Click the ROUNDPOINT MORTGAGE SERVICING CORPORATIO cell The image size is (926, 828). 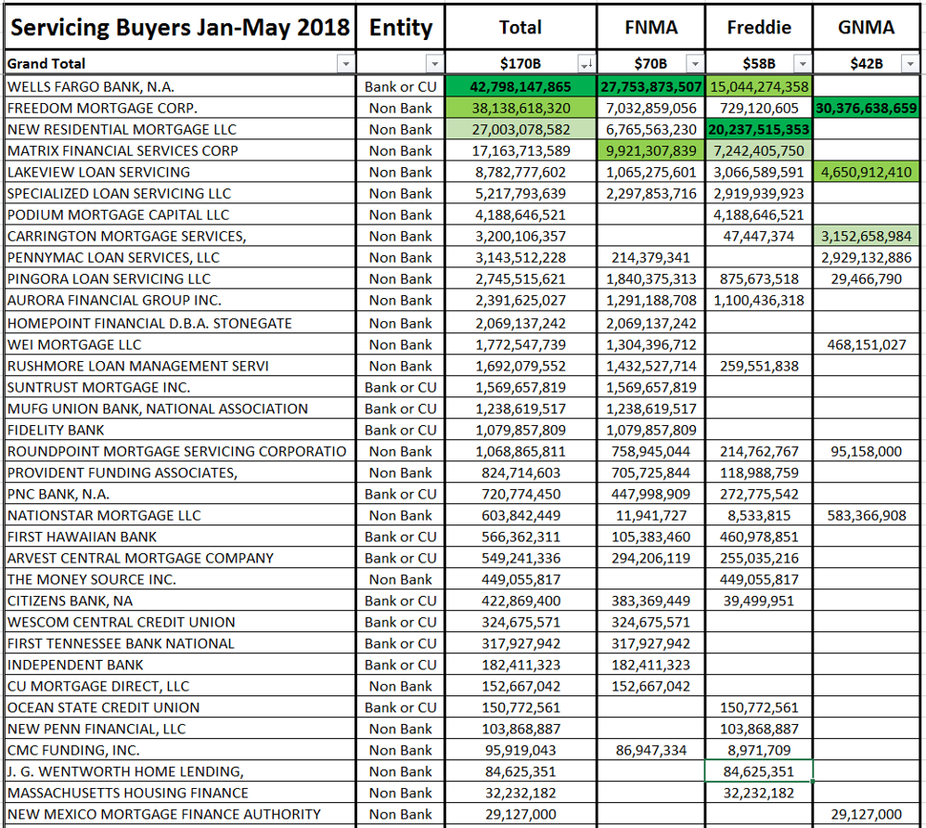180,451
